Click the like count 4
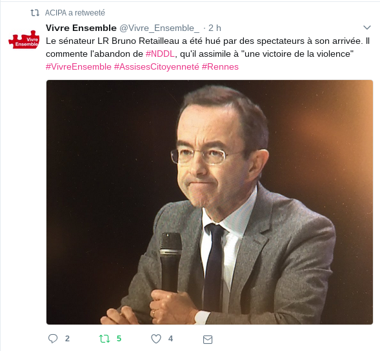This screenshot has height=351, width=380. click(170, 339)
